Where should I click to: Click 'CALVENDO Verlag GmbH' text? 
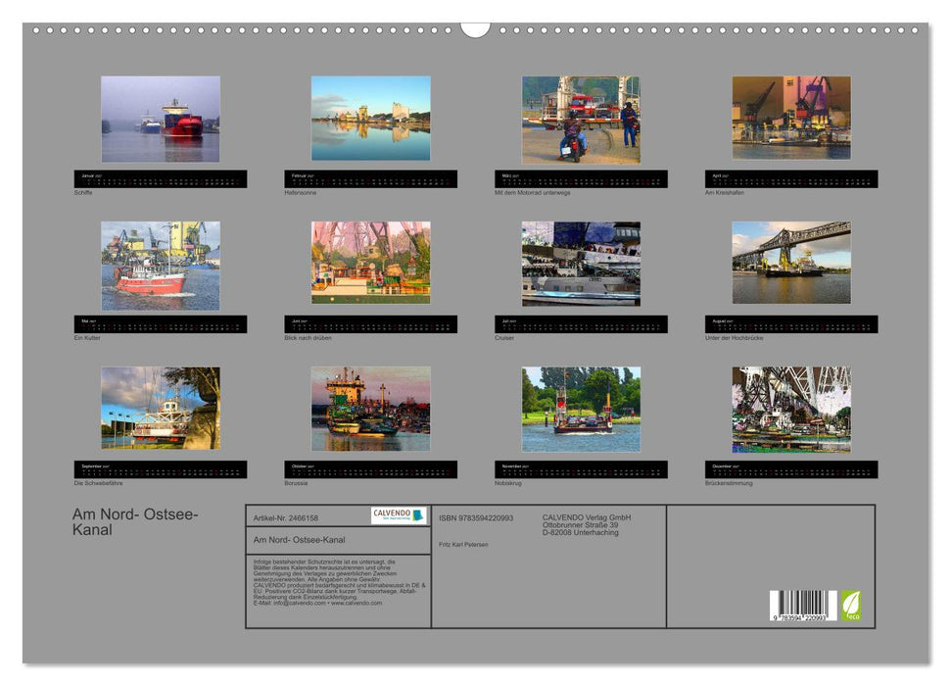pyautogui.click(x=587, y=517)
